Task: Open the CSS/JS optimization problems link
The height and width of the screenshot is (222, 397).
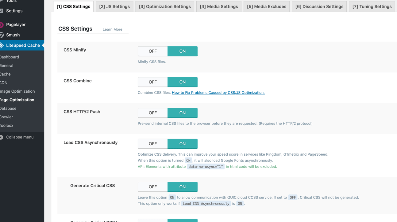Action: click(x=218, y=93)
